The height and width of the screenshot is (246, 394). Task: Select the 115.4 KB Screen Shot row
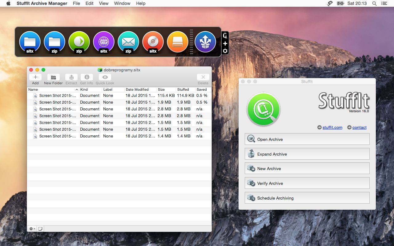(x=119, y=95)
